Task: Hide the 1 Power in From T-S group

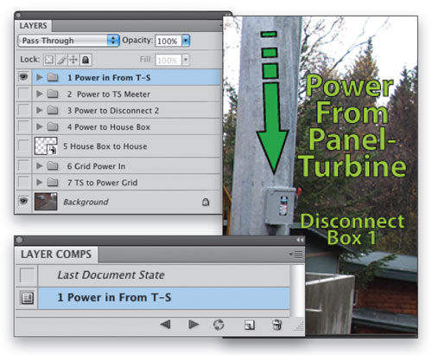Action: pos(23,77)
